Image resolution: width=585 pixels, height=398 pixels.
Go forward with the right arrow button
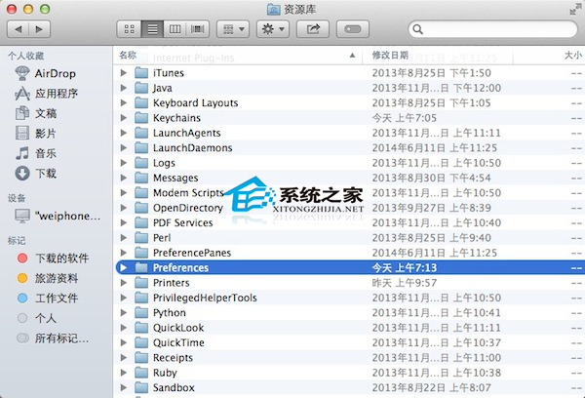point(39,29)
